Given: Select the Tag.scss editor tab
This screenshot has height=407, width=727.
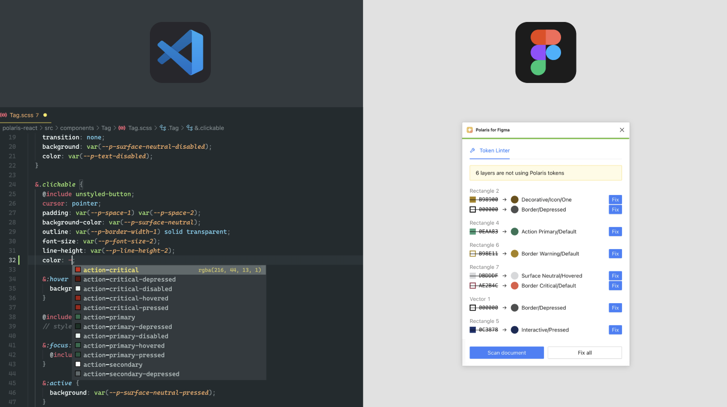Looking at the screenshot, I should click(21, 115).
